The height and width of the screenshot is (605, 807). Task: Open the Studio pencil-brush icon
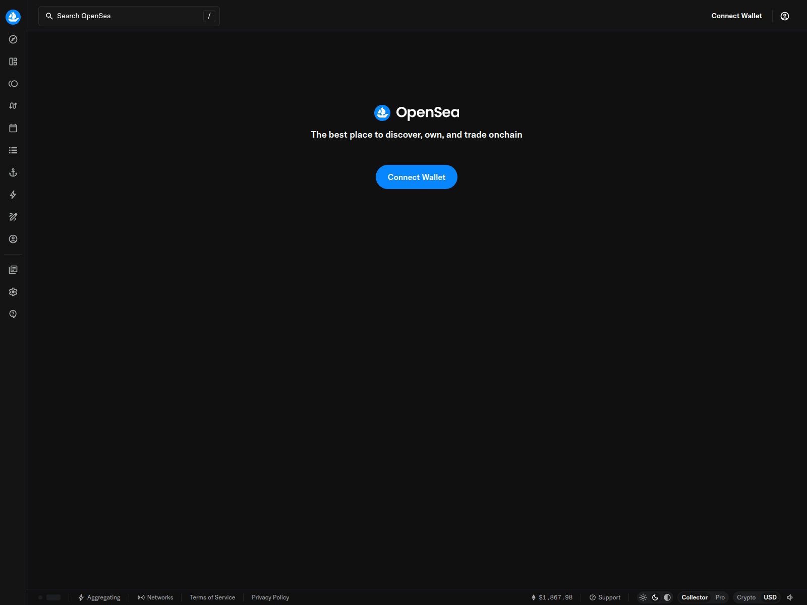pyautogui.click(x=13, y=217)
